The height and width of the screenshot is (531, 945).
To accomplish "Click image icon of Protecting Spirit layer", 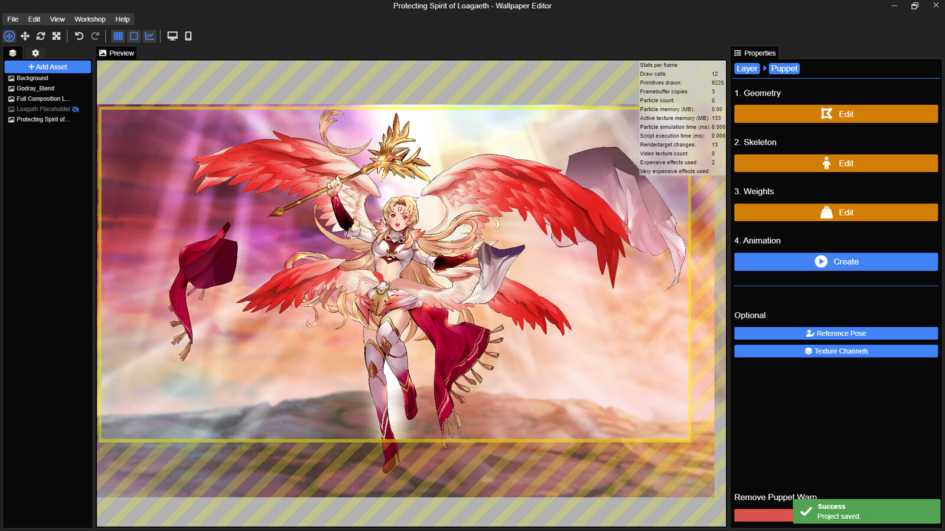I will pos(11,119).
